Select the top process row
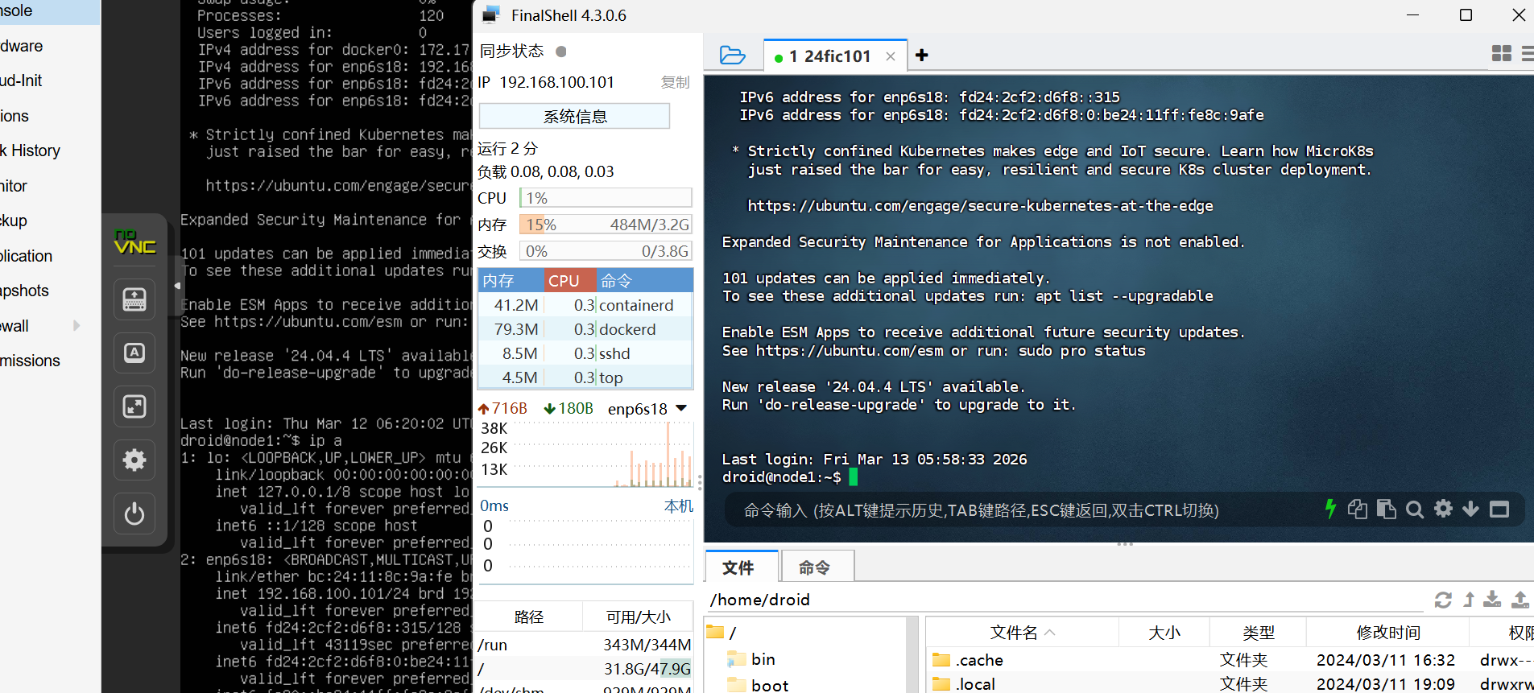This screenshot has height=693, width=1534. (585, 377)
